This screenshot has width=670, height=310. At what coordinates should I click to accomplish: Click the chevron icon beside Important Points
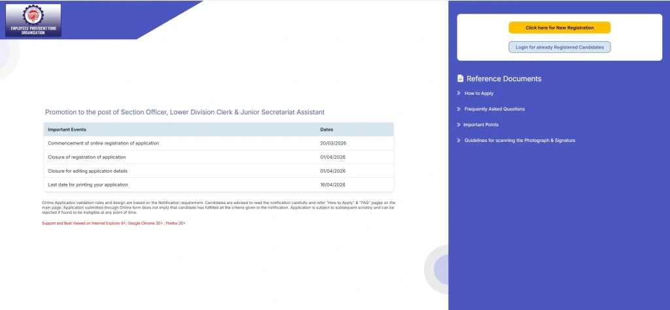[459, 125]
